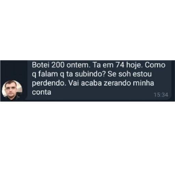Click the dark chat background above the avatar
This screenshot has width=175, height=175.
pos(14,70)
